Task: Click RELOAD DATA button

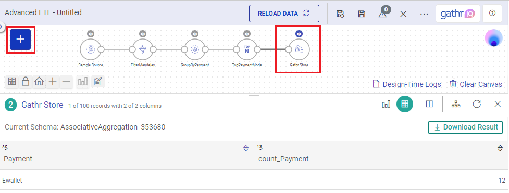Action: pos(284,14)
